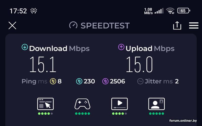Screen dimensions: 202x126
Task: Tap the upload arrow icon
Action: (x=121, y=47)
